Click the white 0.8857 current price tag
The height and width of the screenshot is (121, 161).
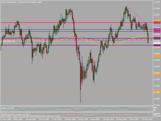pos(157,43)
